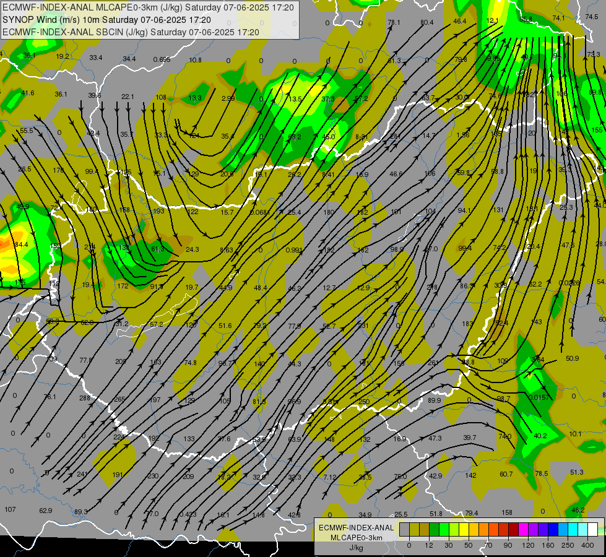
Task: Click the map value 2.99
Action: click(x=228, y=98)
